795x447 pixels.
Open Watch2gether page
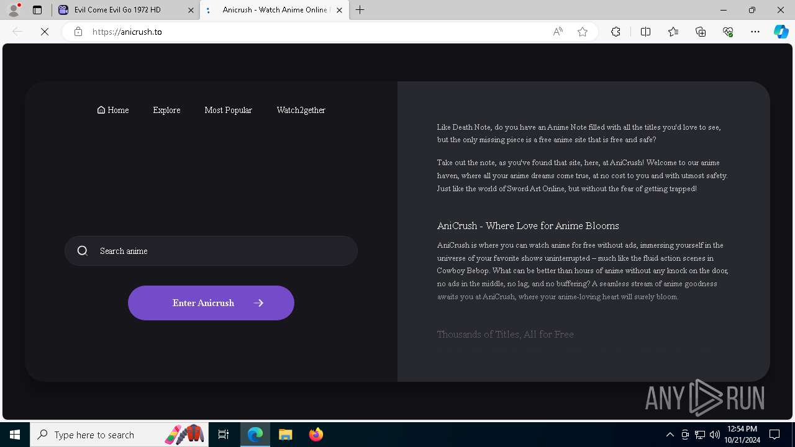[x=301, y=110]
